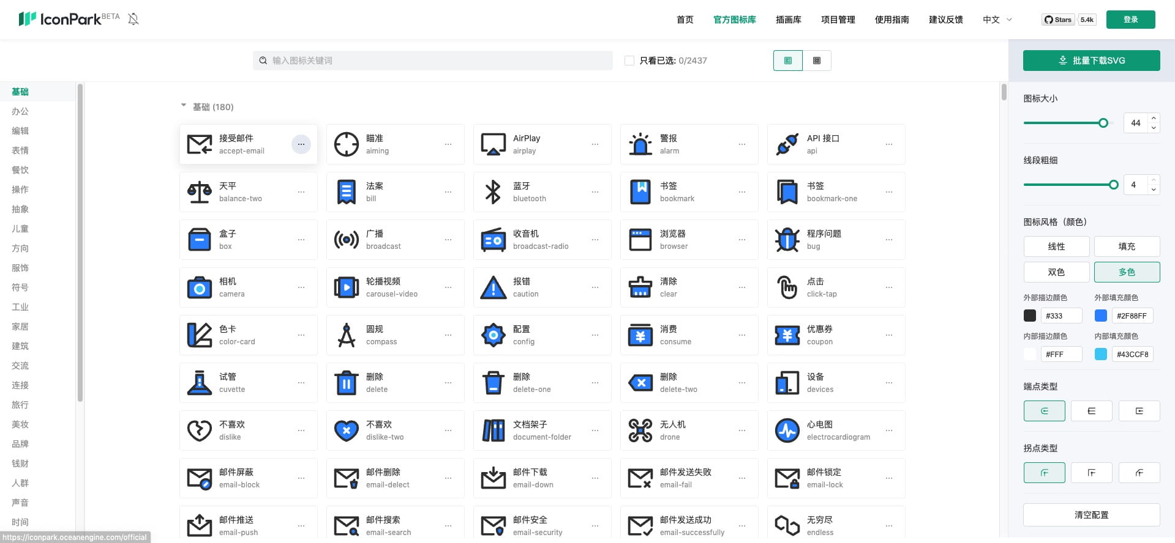Focus the icon keyword search field
1175x543 pixels.
click(433, 61)
